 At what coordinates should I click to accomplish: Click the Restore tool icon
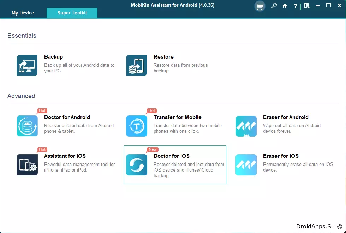click(x=136, y=65)
